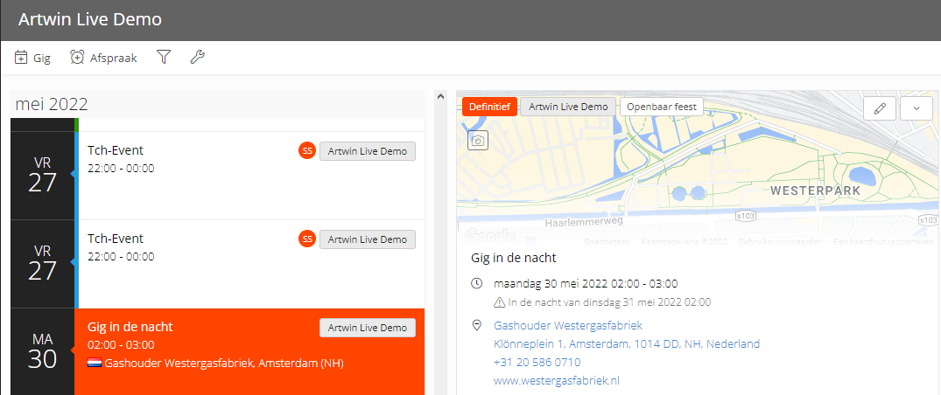This screenshot has width=941, height=395.
Task: Click the WESTERPARK label on the map
Action: (x=815, y=191)
